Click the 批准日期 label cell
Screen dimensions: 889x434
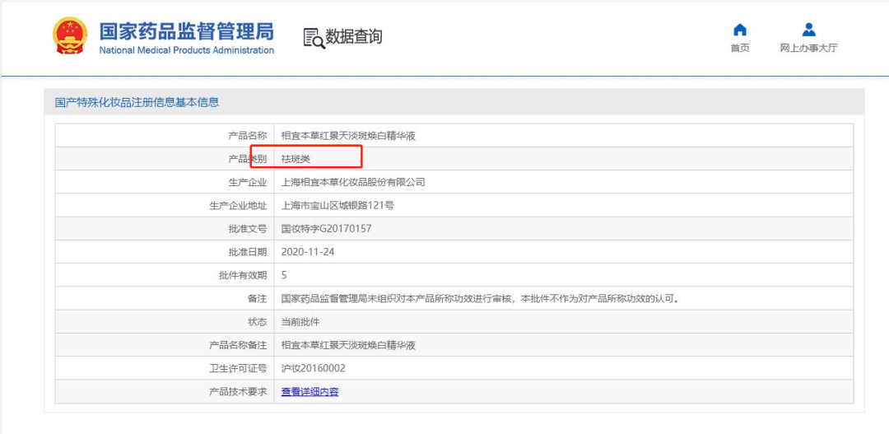pyautogui.click(x=165, y=252)
